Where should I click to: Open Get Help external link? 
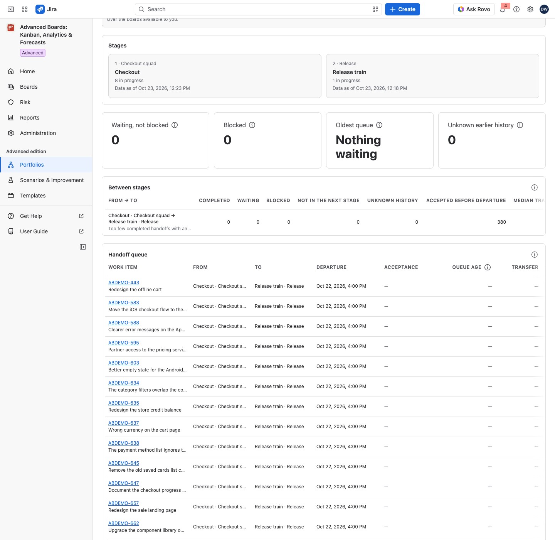46,216
